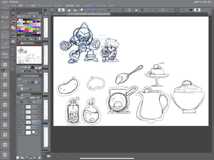Image resolution: width=214 pixels, height=160 pixels.
Task: Click the clear layer dotted-circle icon
Action: click(x=123, y=10)
